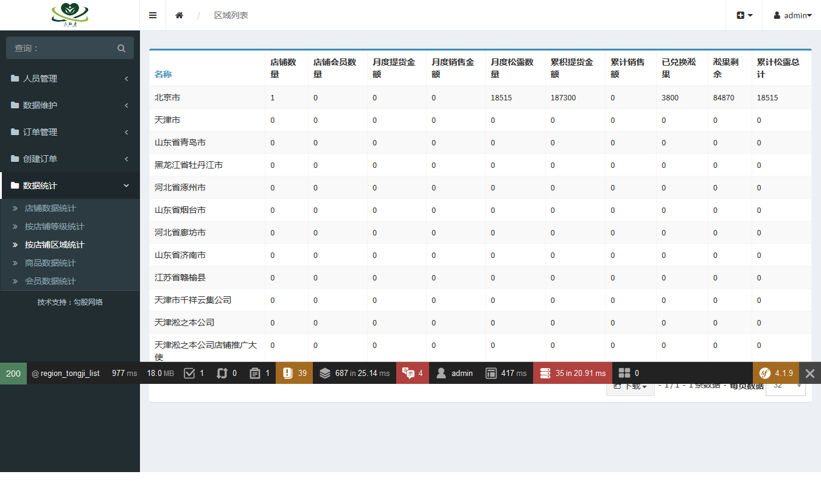
Task: Click the site logo image
Action: pyautogui.click(x=69, y=14)
